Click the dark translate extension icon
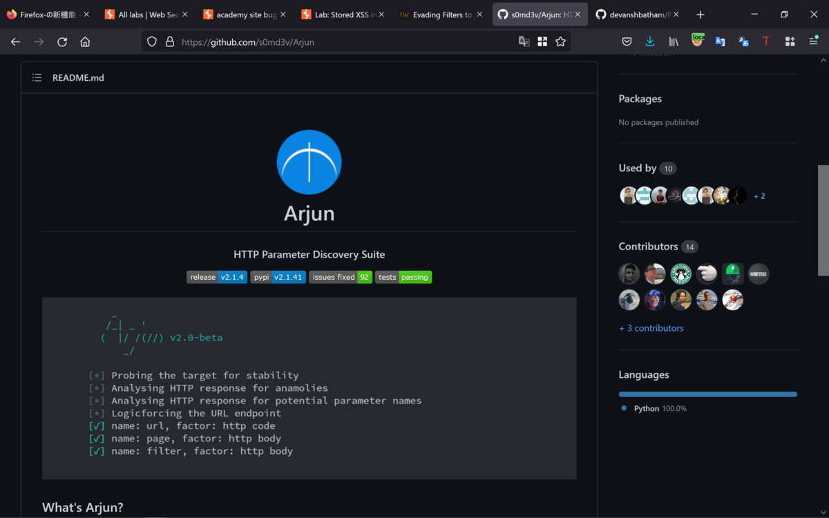This screenshot has height=518, width=829. tap(743, 41)
